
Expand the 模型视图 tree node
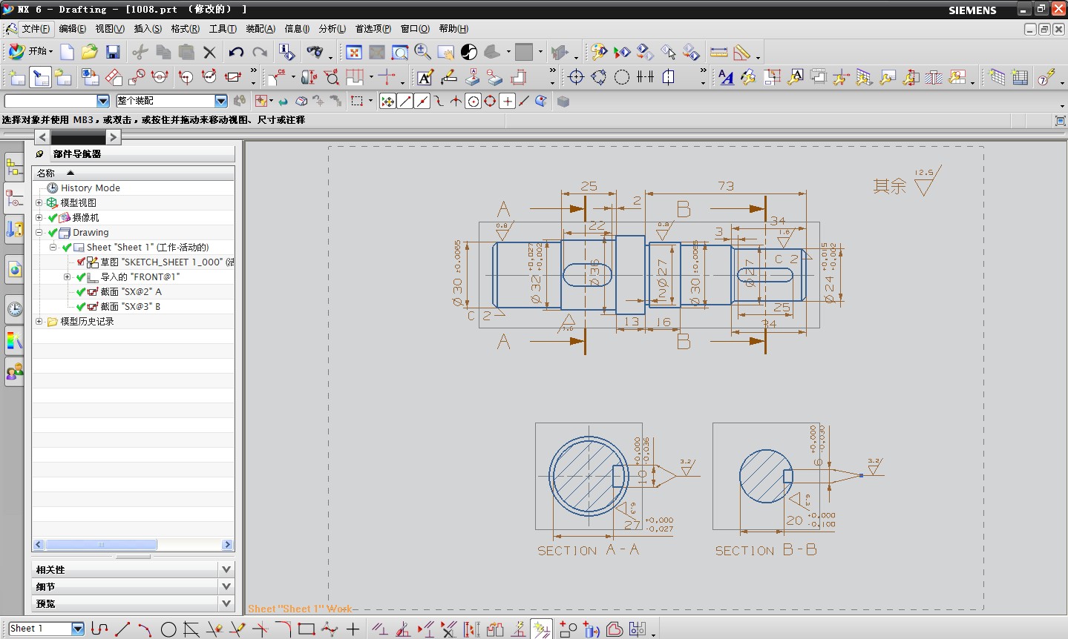[39, 202]
